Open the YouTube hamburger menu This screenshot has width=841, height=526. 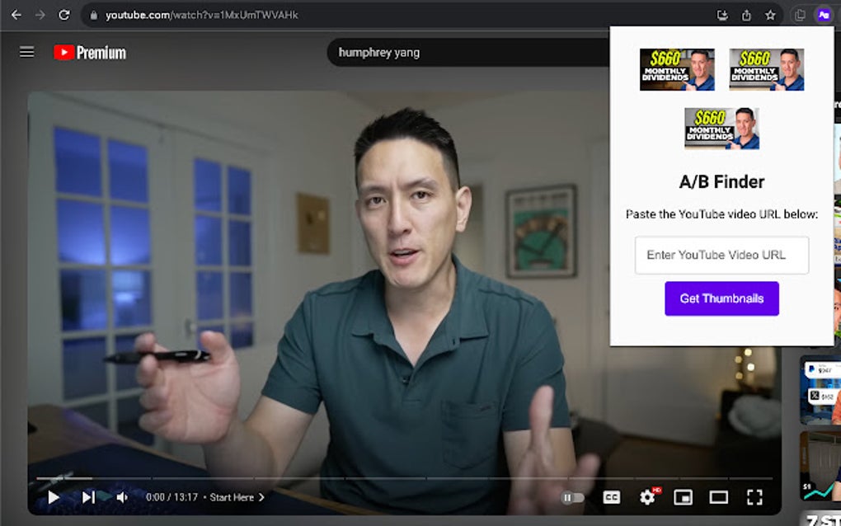[26, 52]
